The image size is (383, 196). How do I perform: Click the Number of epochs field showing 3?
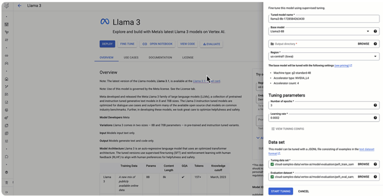pos(324,105)
